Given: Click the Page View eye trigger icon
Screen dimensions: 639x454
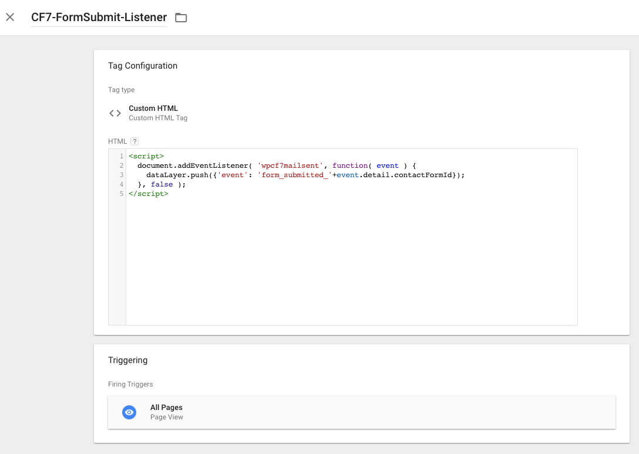Looking at the screenshot, I should (129, 412).
